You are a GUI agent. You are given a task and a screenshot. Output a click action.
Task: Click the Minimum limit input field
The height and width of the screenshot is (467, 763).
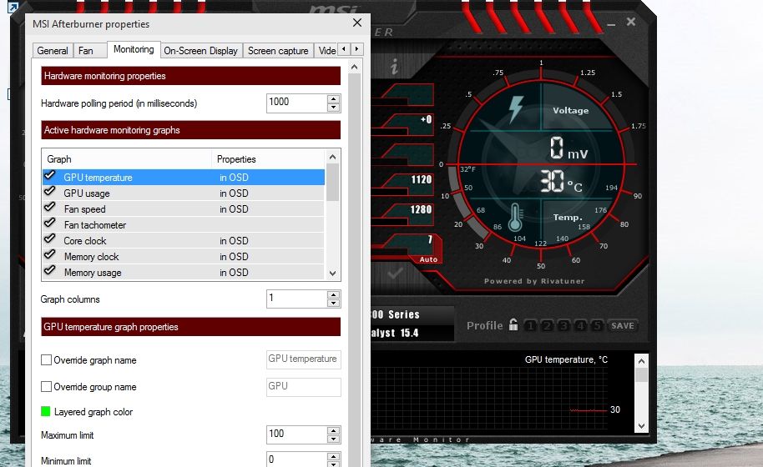coord(297,459)
